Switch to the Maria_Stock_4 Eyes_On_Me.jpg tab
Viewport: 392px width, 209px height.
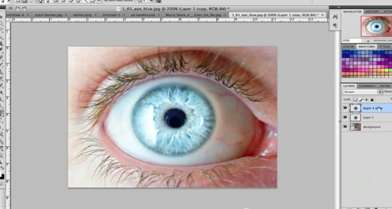194,15
